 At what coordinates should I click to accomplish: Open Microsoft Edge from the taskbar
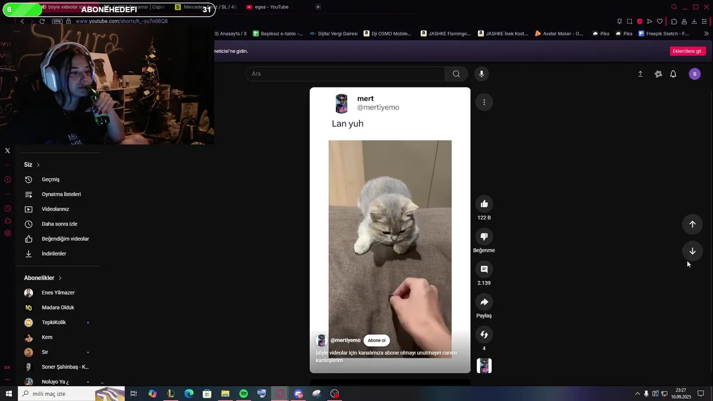click(189, 394)
